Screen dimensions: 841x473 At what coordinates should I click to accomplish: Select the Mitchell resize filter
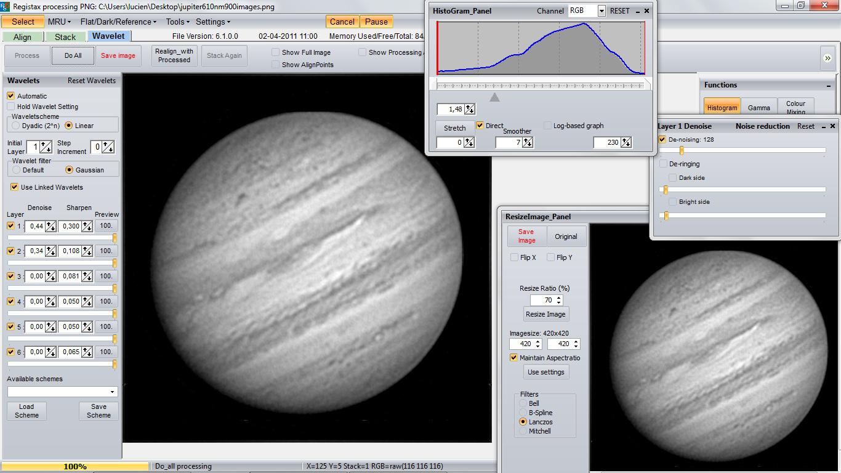click(523, 431)
